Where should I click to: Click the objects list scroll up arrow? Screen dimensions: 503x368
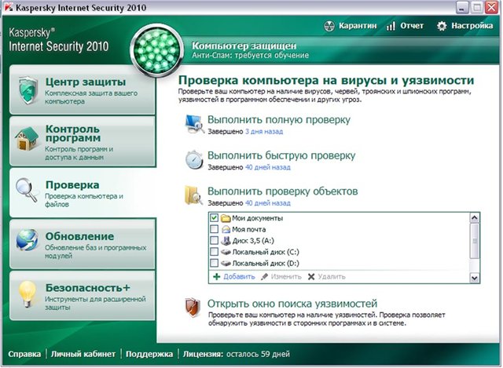[474, 218]
